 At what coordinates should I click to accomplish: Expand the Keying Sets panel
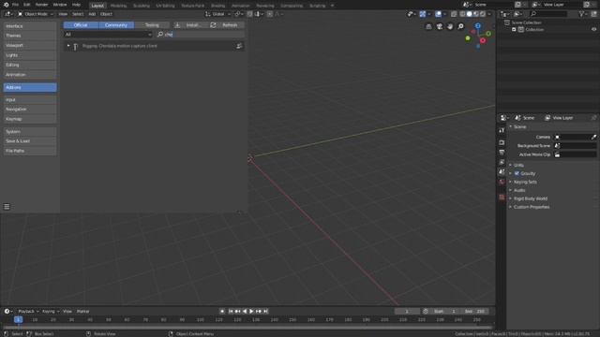pyautogui.click(x=525, y=182)
